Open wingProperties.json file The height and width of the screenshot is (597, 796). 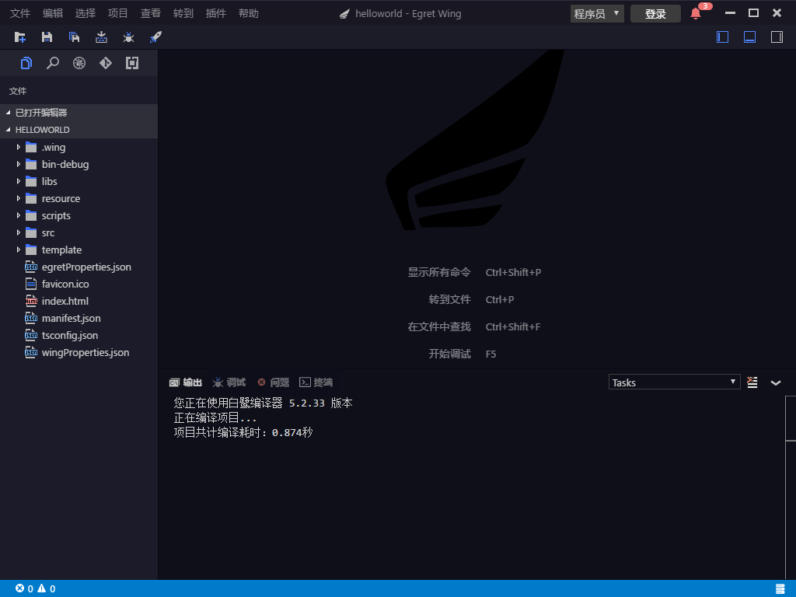click(x=79, y=353)
